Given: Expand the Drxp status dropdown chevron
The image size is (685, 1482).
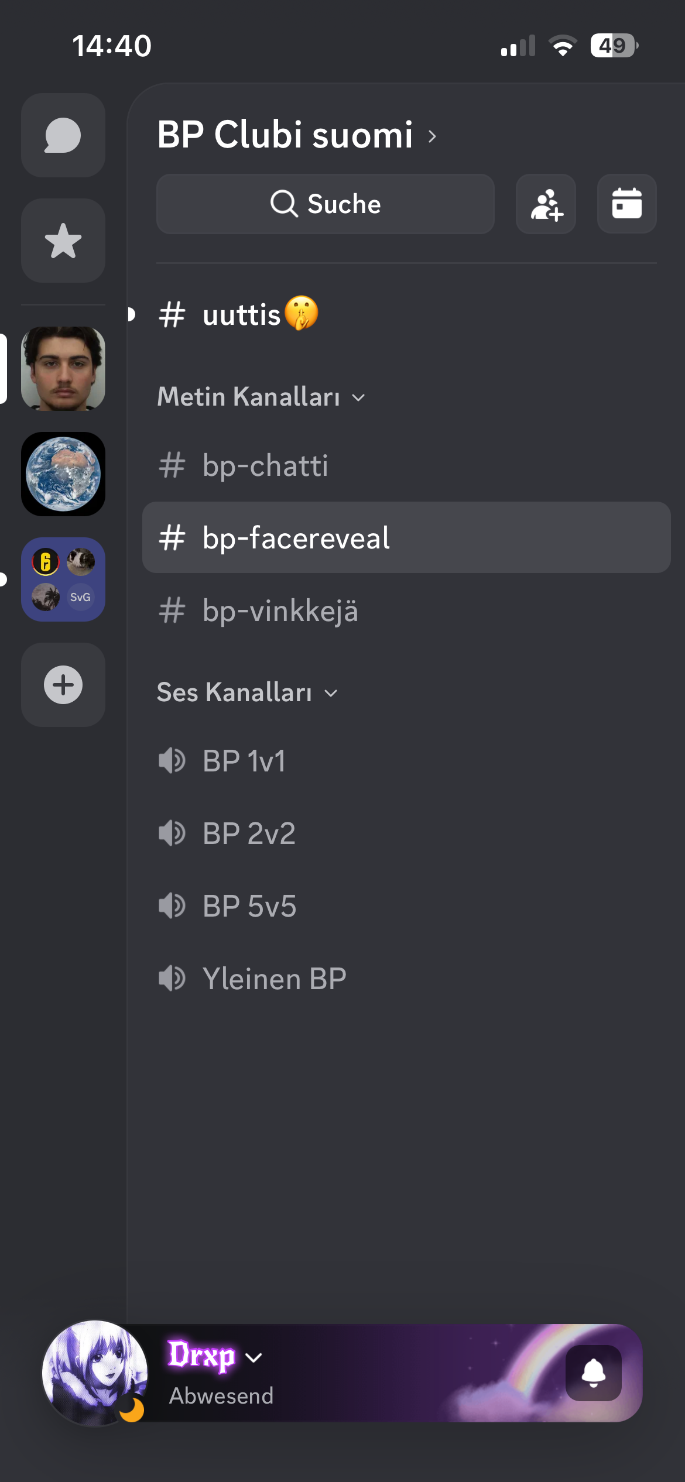Looking at the screenshot, I should pyautogui.click(x=254, y=1357).
